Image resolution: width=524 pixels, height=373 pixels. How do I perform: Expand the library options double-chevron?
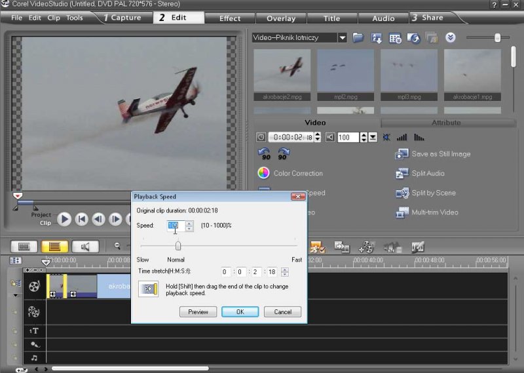(x=450, y=37)
